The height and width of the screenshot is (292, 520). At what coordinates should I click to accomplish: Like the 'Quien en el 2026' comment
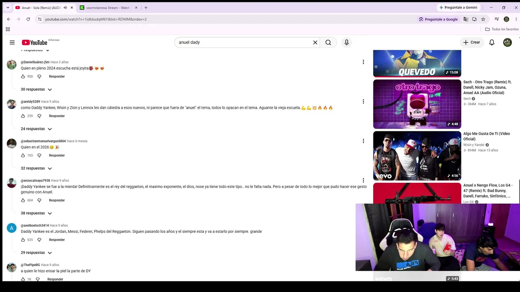23,155
